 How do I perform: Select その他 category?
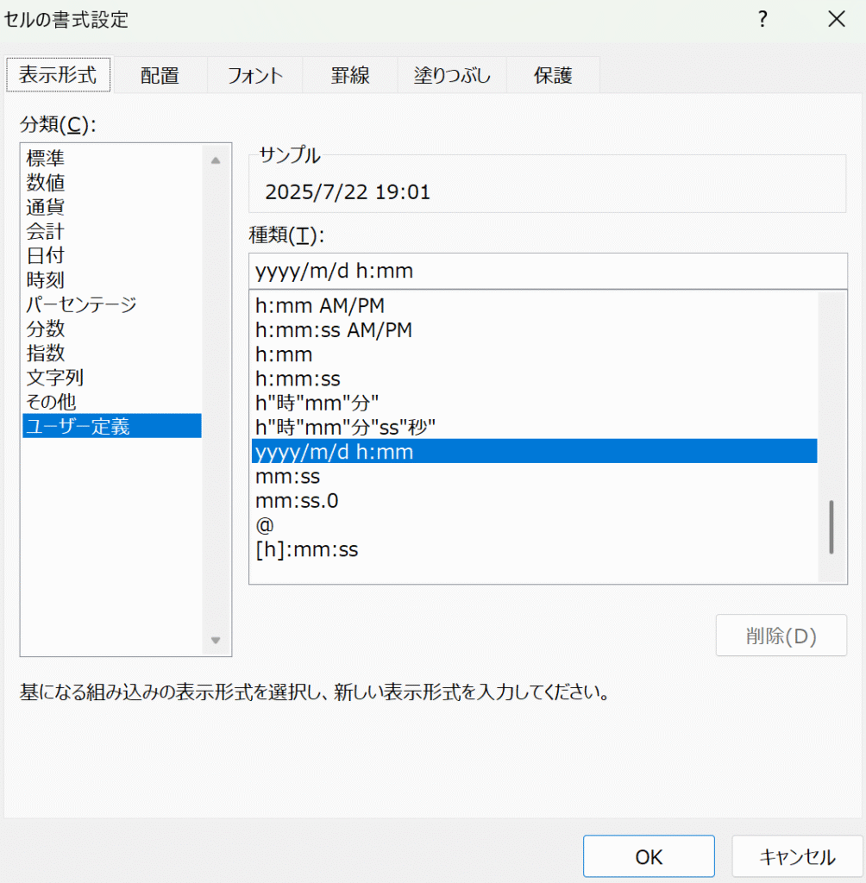point(112,402)
